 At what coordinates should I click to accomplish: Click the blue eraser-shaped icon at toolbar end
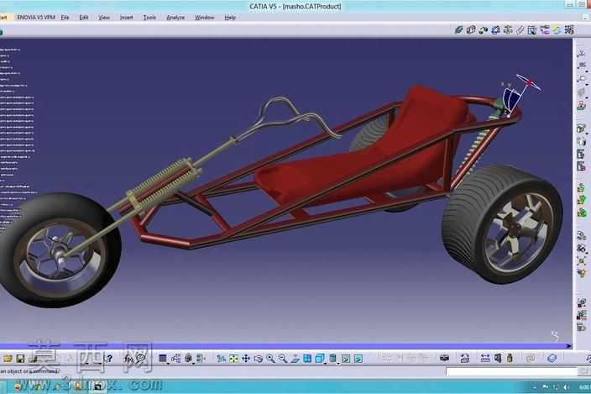(552, 359)
